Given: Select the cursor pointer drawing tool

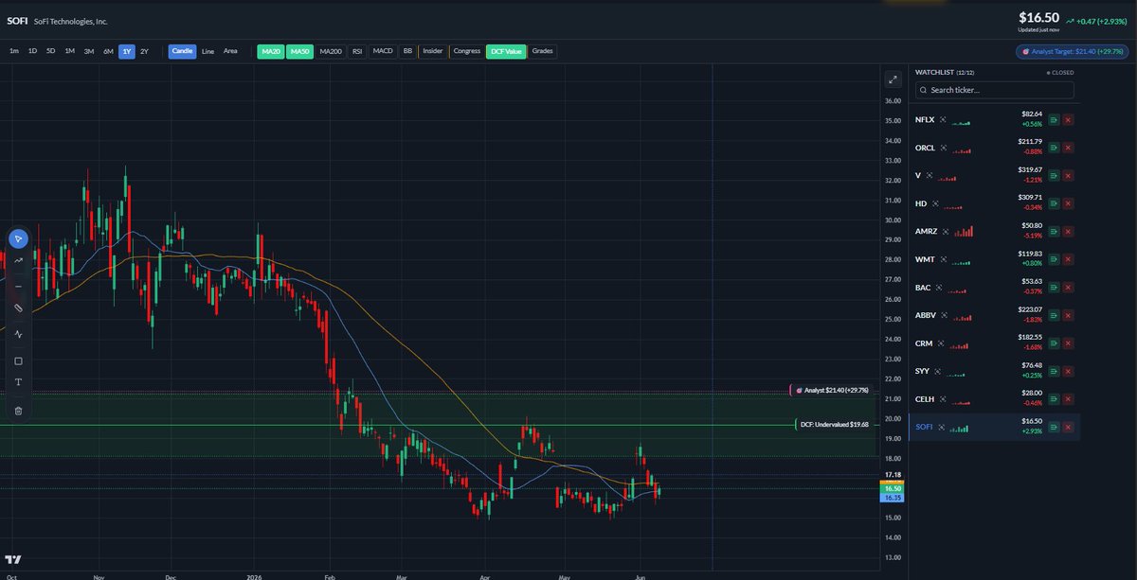Looking at the screenshot, I should [18, 238].
